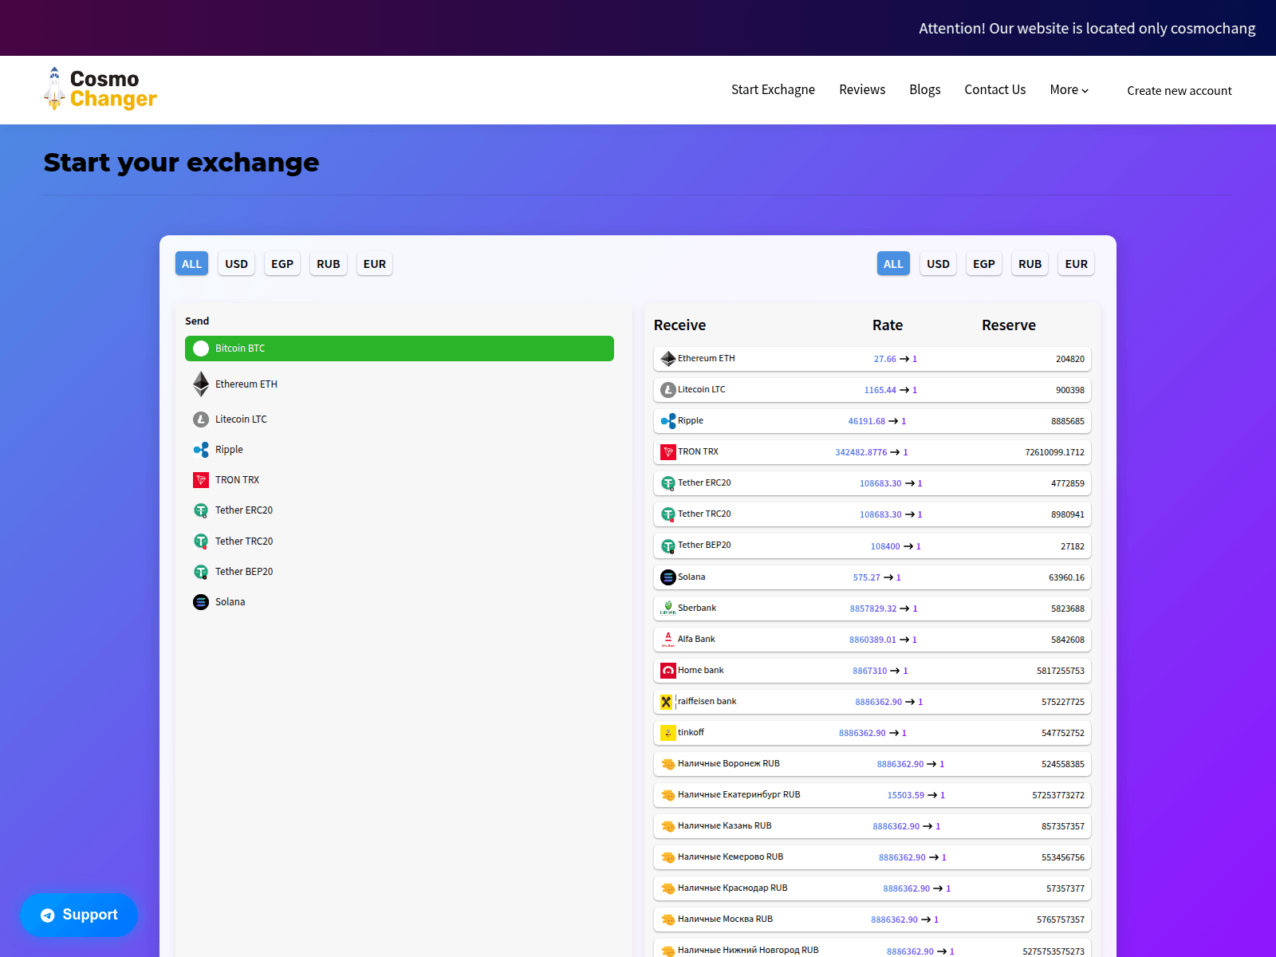
Task: Click Tether BEP20 icon in Receive table
Action: 668,546
